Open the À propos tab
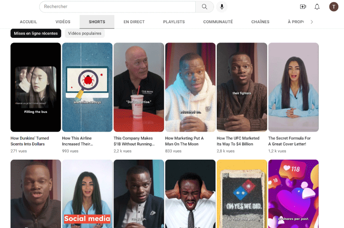 [295, 22]
